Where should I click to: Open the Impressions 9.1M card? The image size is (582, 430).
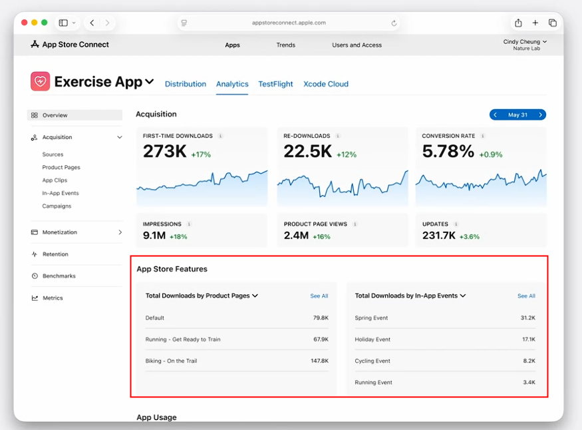click(x=202, y=230)
